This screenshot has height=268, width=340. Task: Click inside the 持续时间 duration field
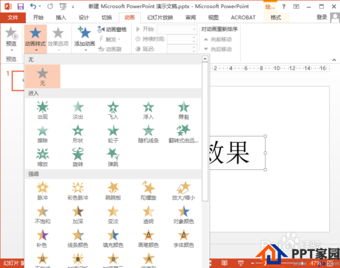click(182, 39)
